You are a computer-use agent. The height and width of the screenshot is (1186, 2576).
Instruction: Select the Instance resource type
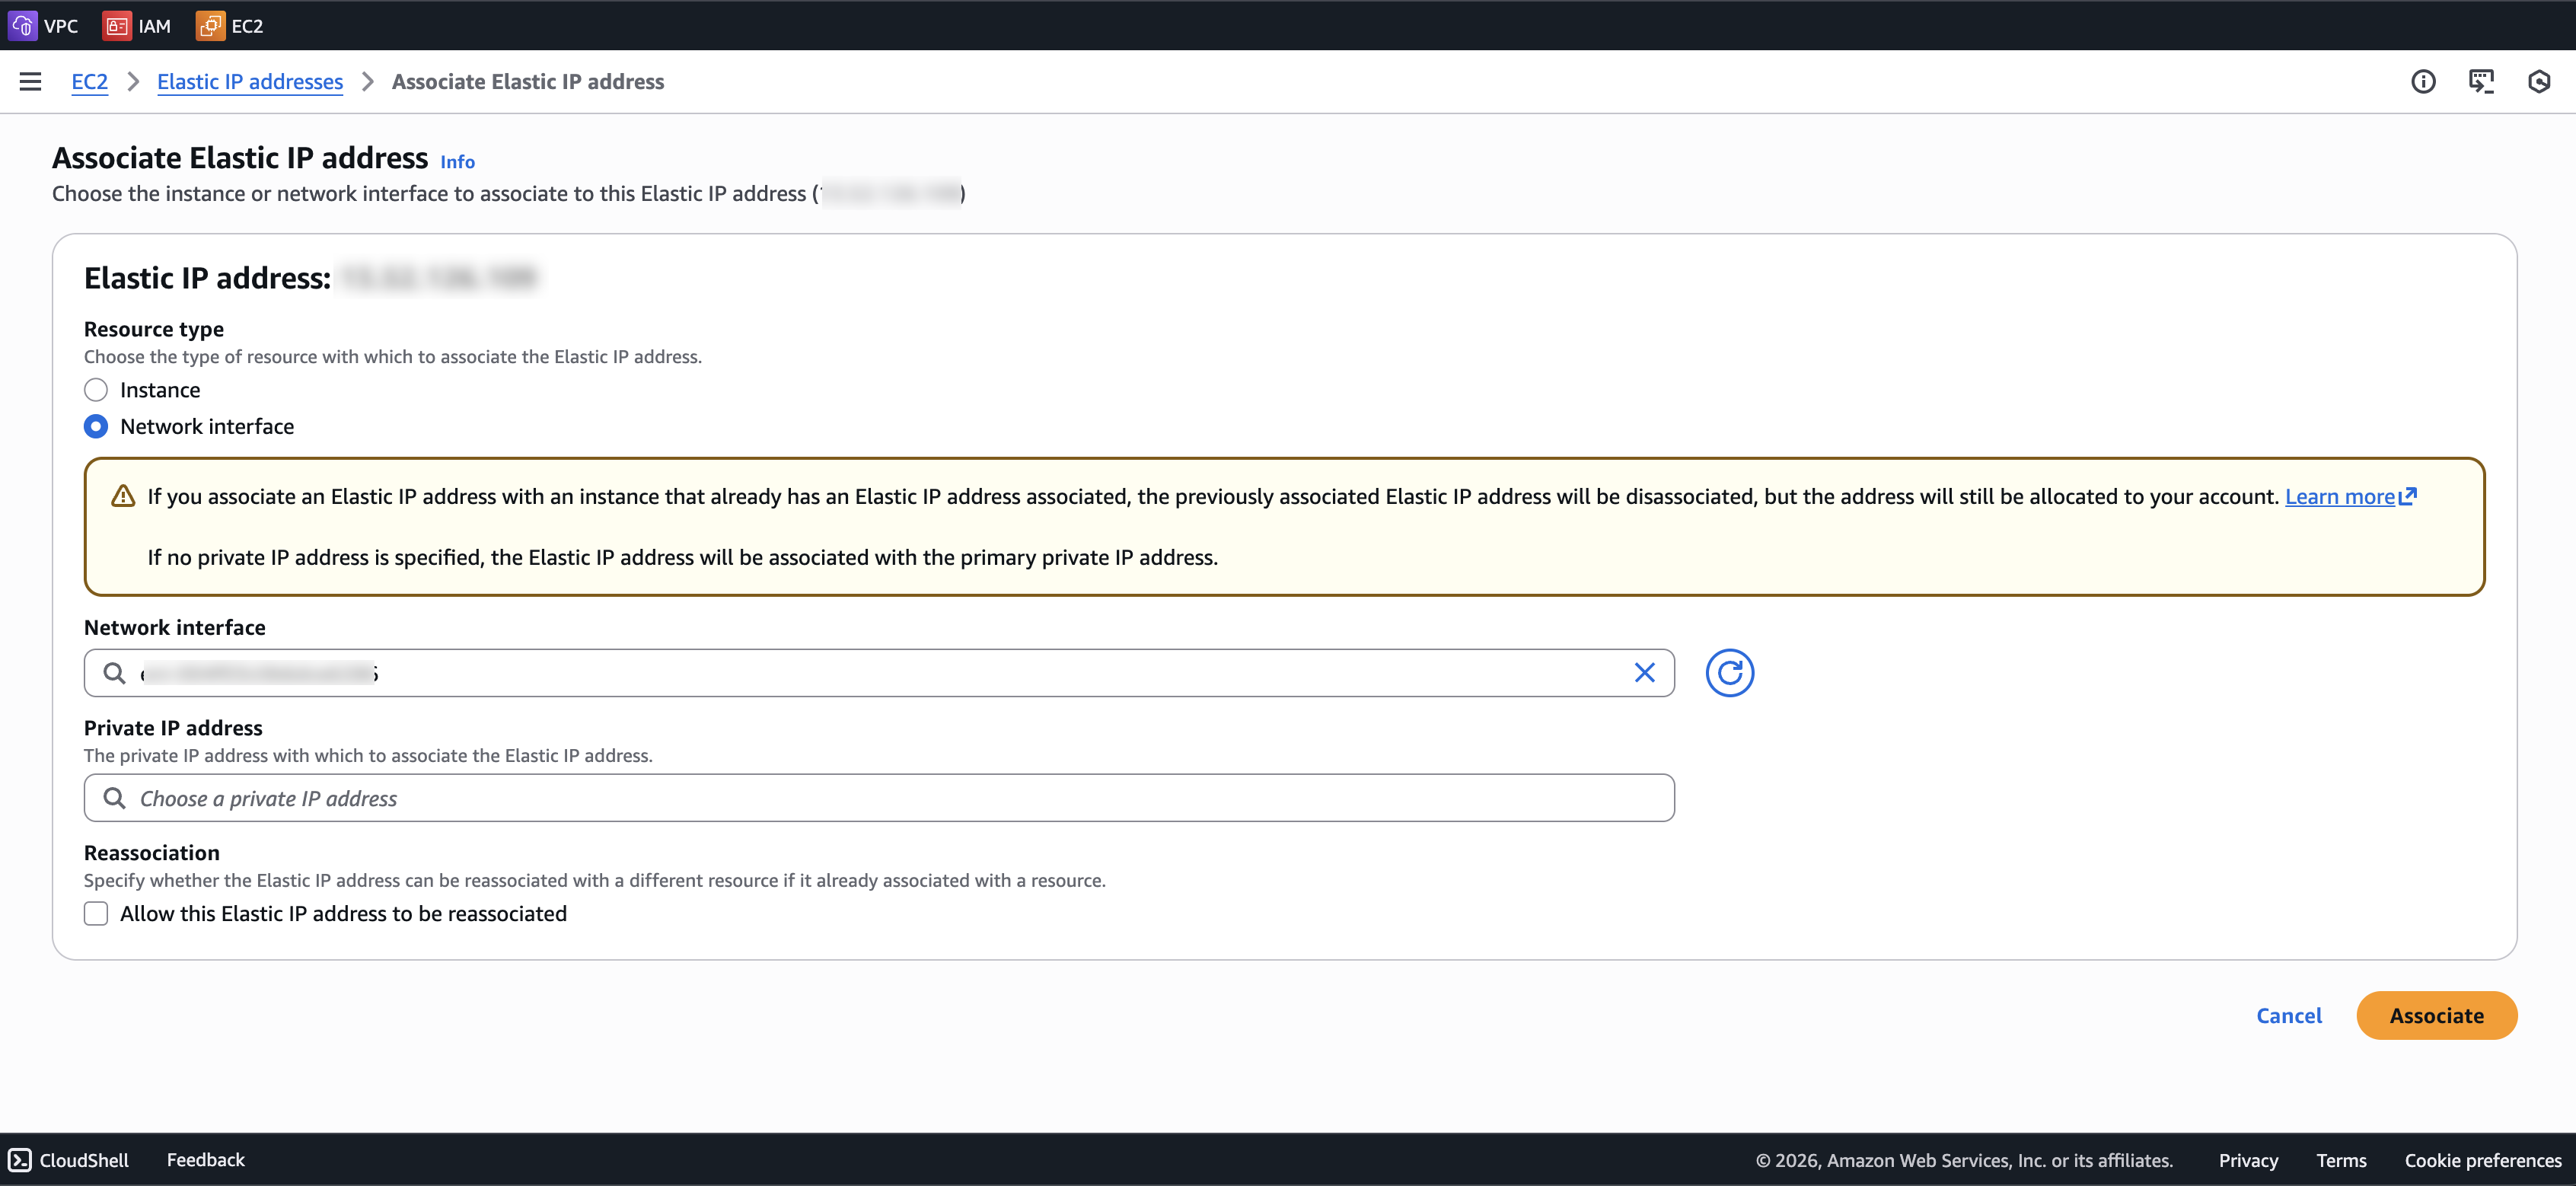[96, 390]
